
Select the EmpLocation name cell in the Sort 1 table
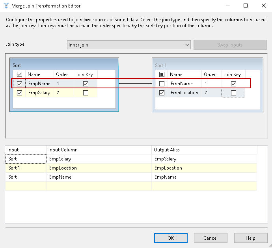pyautogui.click(x=184, y=93)
